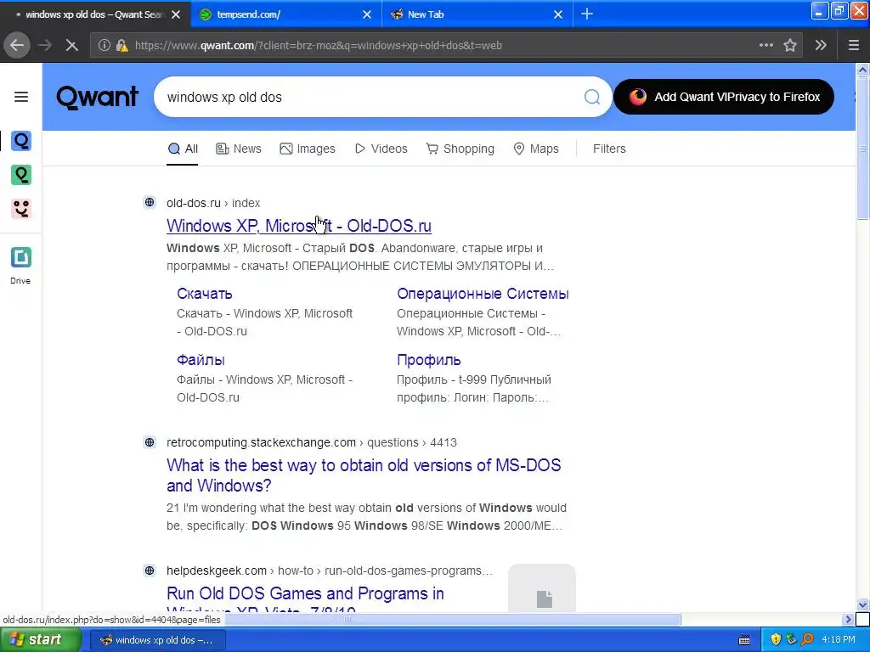Screen dimensions: 870x652
Task: Open the pink smiley sidebar icon
Action: point(21,209)
